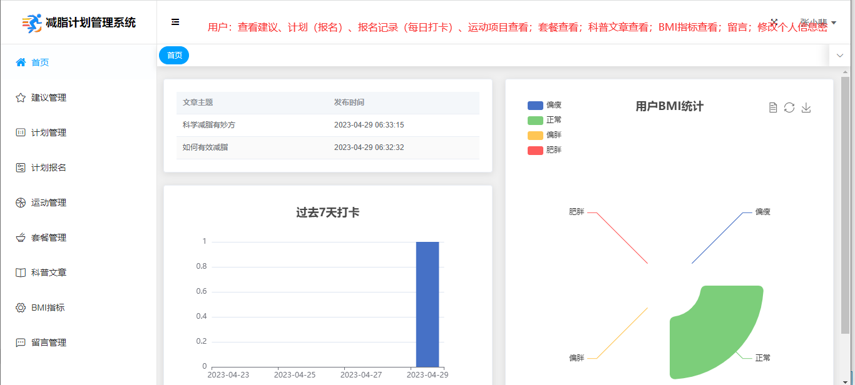Open 计划管理 in the sidebar

[x=49, y=132]
